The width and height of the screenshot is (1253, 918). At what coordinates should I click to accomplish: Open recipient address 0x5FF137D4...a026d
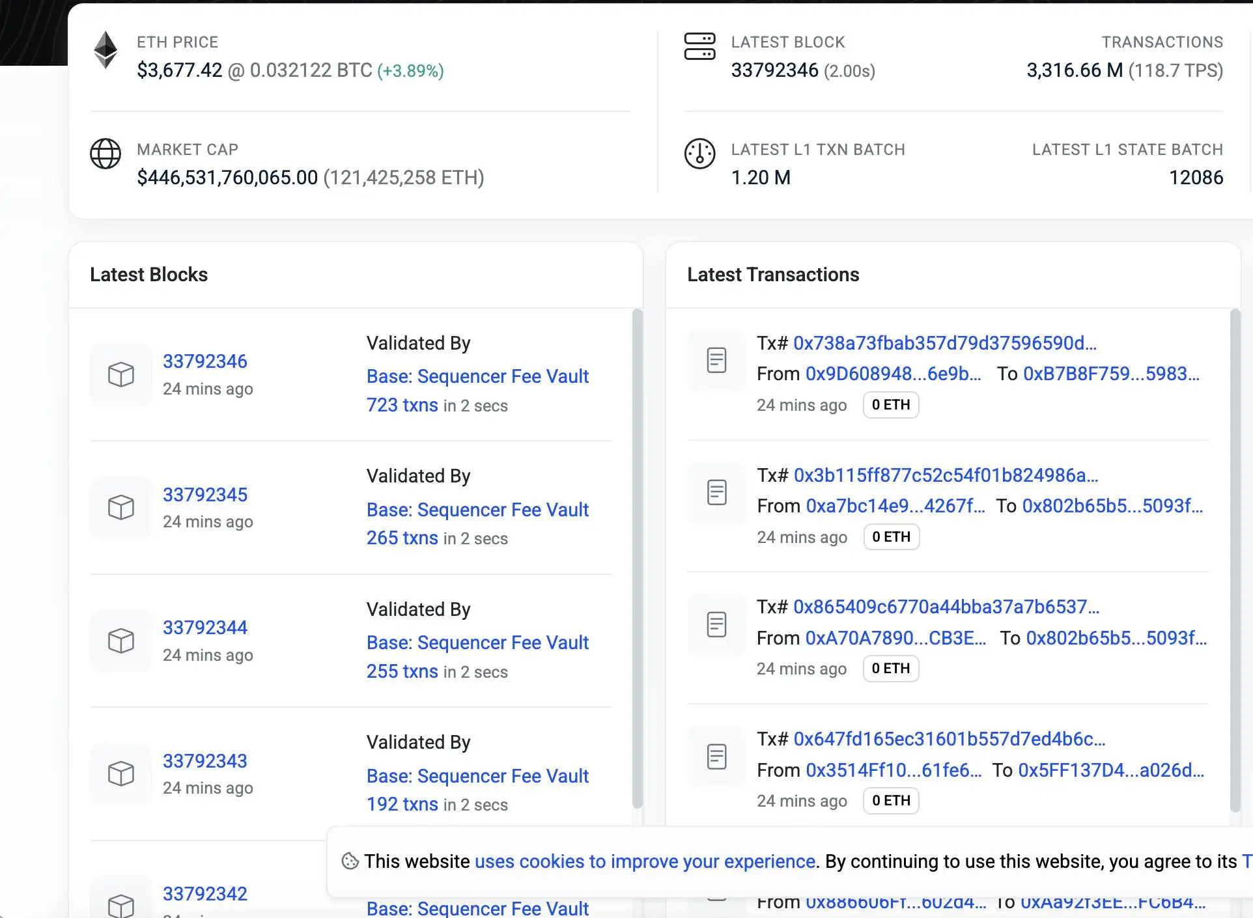coord(1111,770)
